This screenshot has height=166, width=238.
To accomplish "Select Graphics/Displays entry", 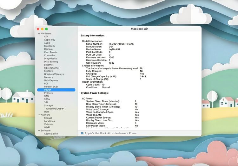I will coord(54,74).
